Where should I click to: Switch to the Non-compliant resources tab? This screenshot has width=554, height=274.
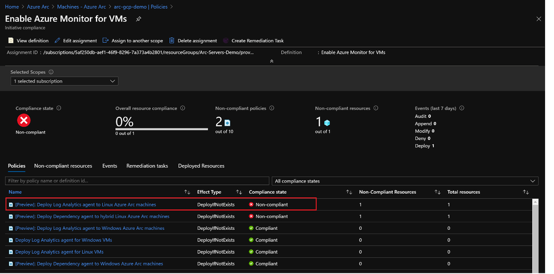tap(63, 166)
